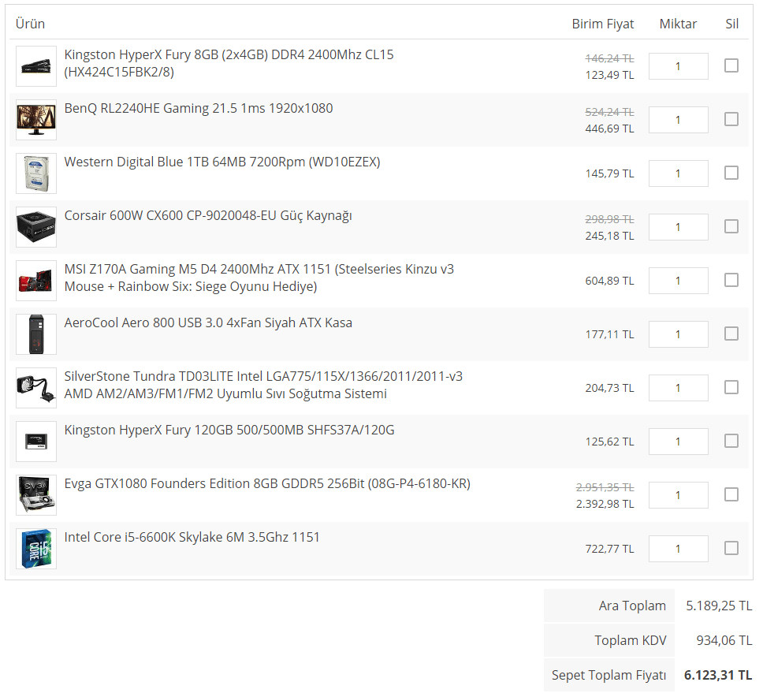Click quantity field for Evga GTX1080
Image resolution: width=763 pixels, height=697 pixels.
click(679, 494)
